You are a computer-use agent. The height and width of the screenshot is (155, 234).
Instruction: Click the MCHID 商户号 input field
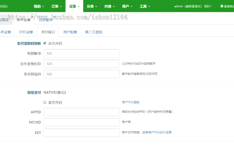81,122
